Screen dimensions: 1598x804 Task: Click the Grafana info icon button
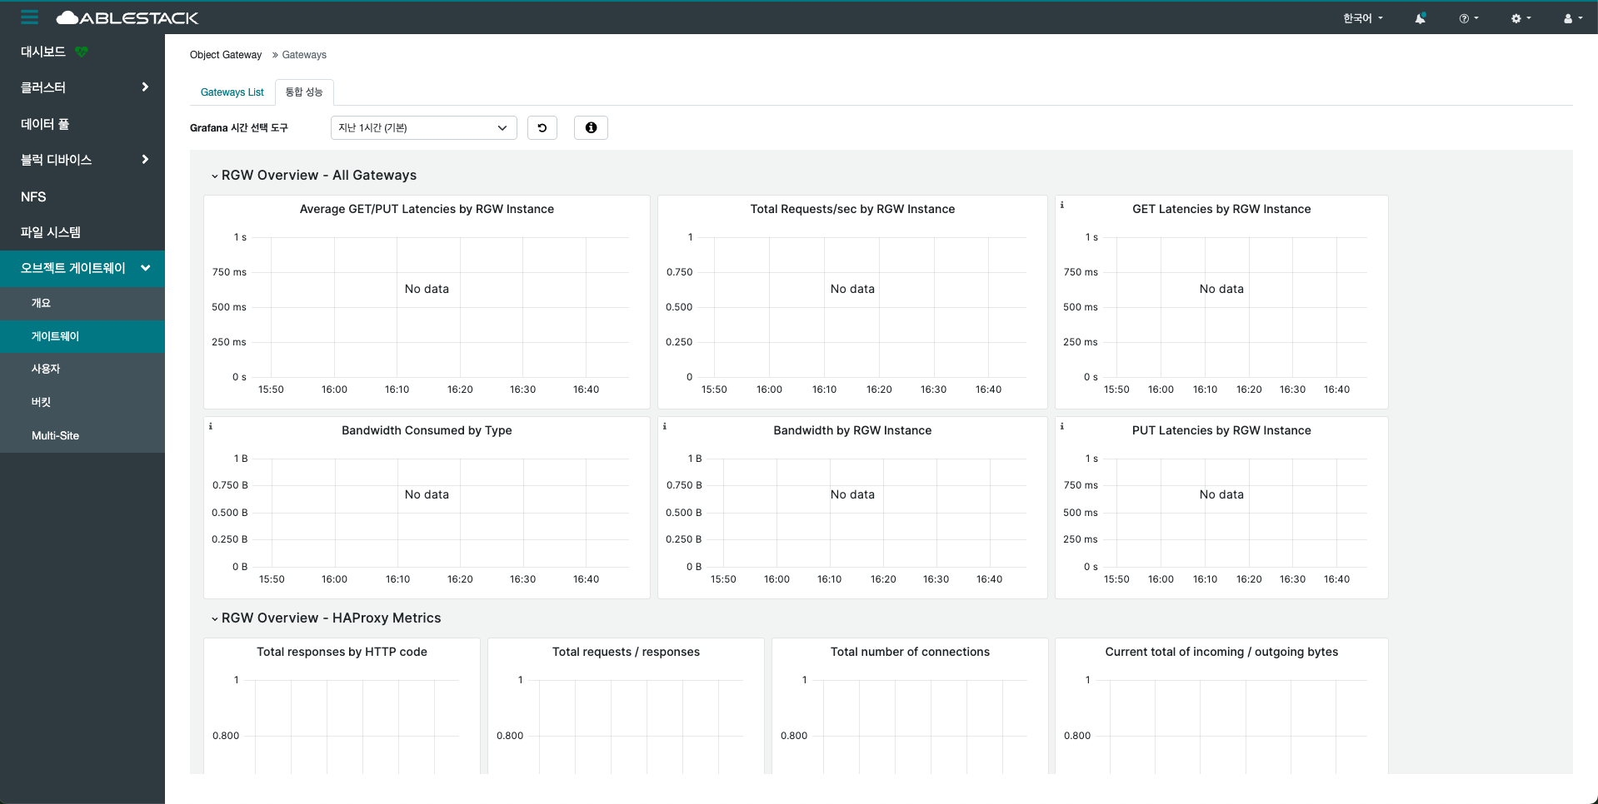[591, 128]
